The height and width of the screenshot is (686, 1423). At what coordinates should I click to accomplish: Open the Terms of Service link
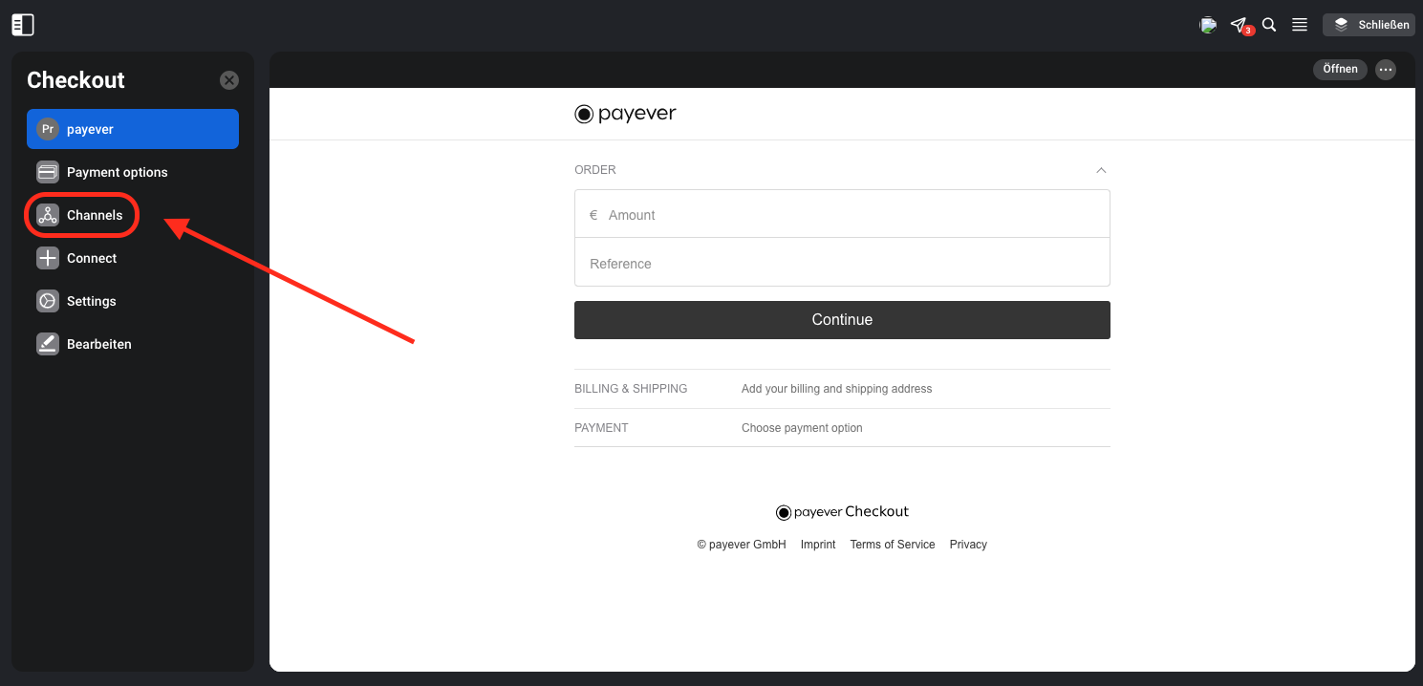[893, 545]
